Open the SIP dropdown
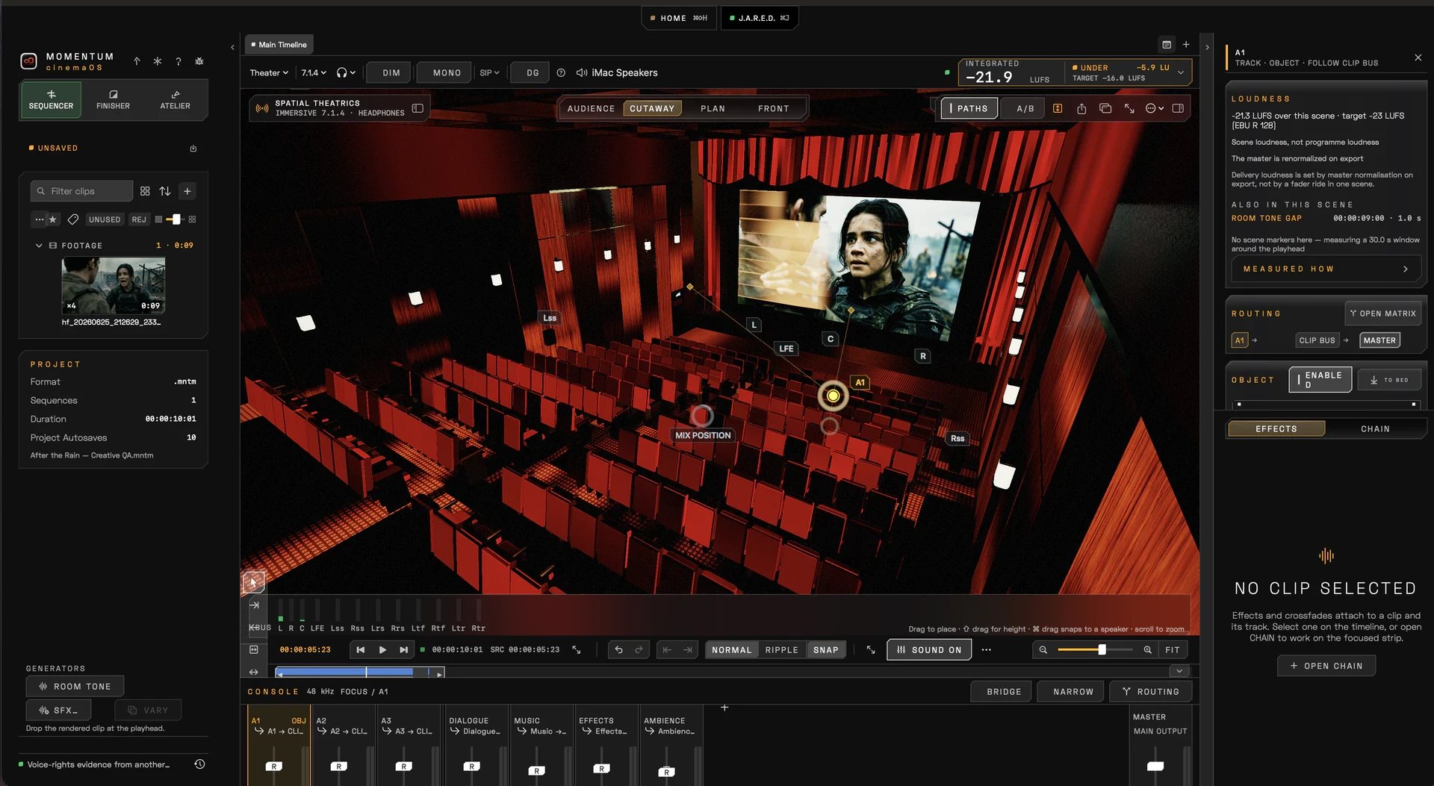The width and height of the screenshot is (1434, 786). click(489, 72)
